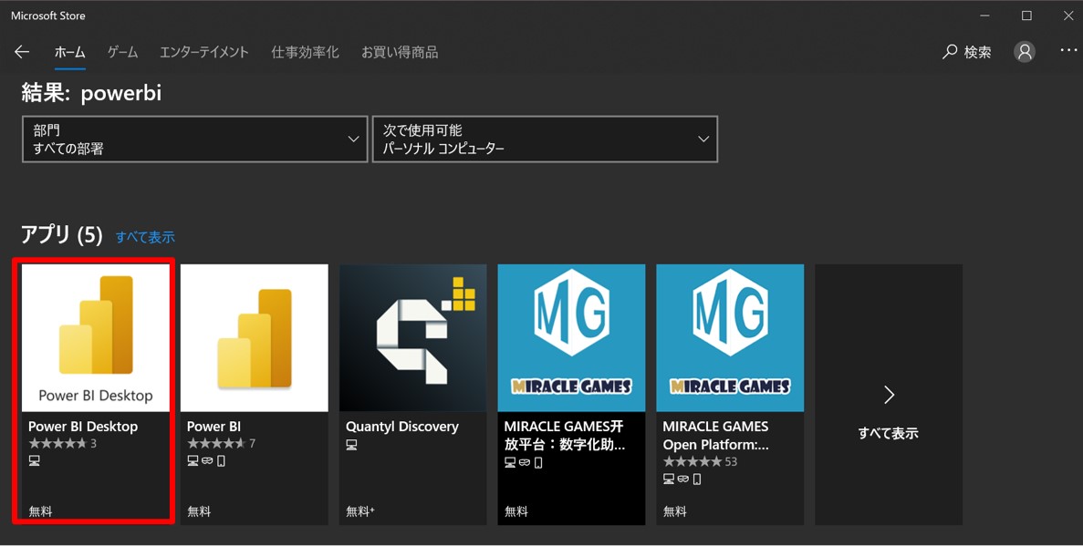1083x546 pixels.
Task: Click the Power BI Desktop title text
Action: 83,427
